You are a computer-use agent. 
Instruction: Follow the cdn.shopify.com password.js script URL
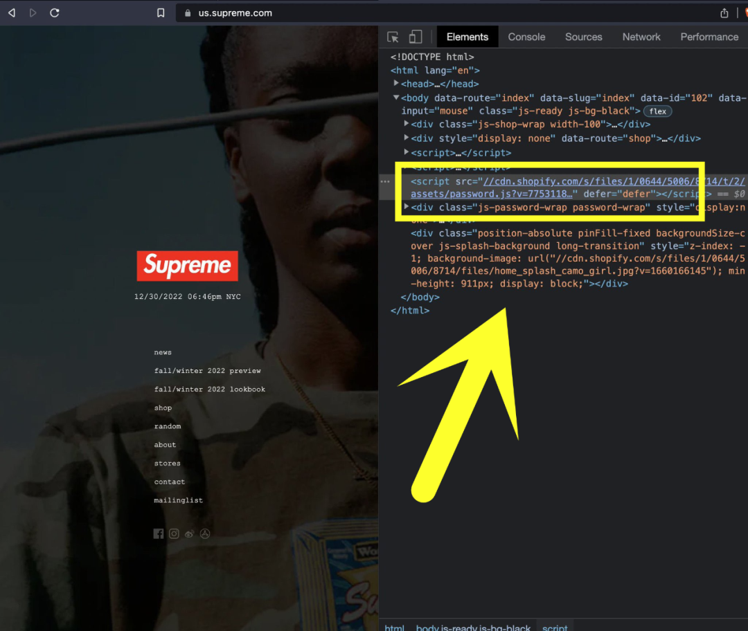pos(577,188)
